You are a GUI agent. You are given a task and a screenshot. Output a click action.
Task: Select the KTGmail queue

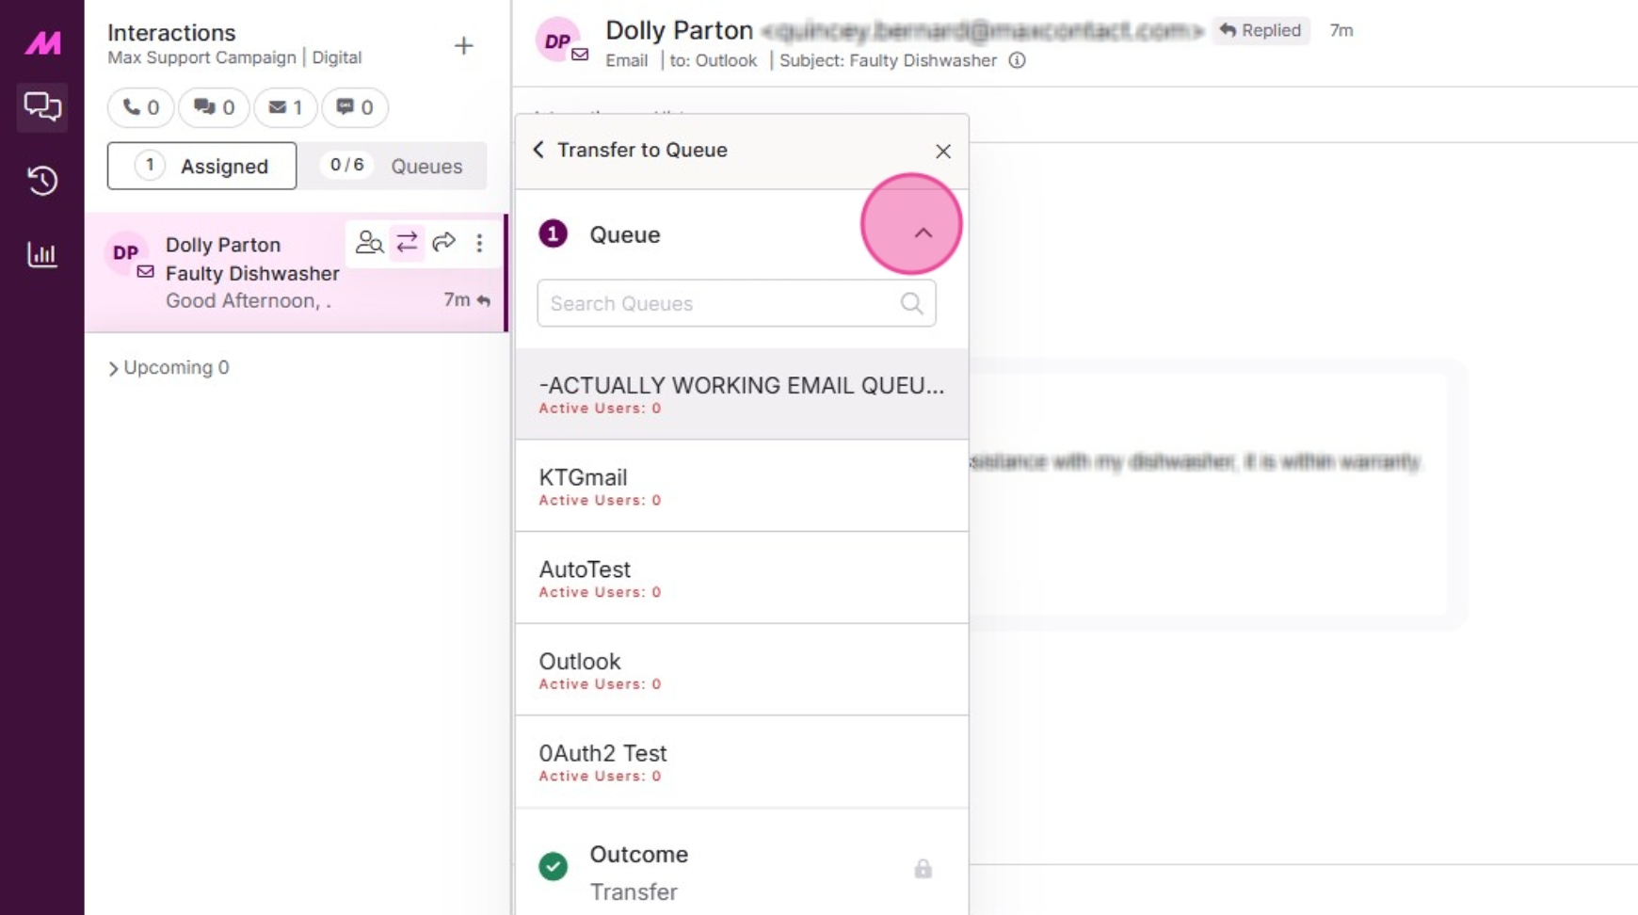click(742, 487)
